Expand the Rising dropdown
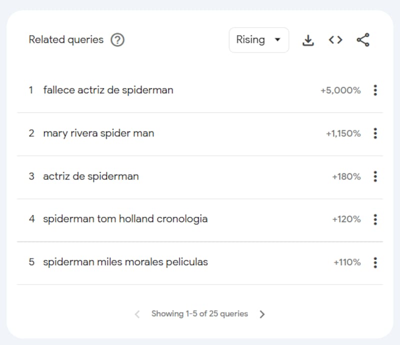The image size is (400, 345). [x=259, y=40]
